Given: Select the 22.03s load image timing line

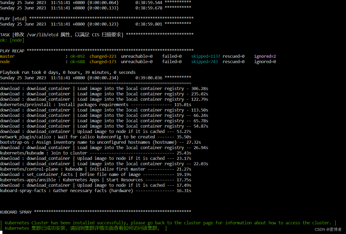Looking at the screenshot, I should pos(104,164).
